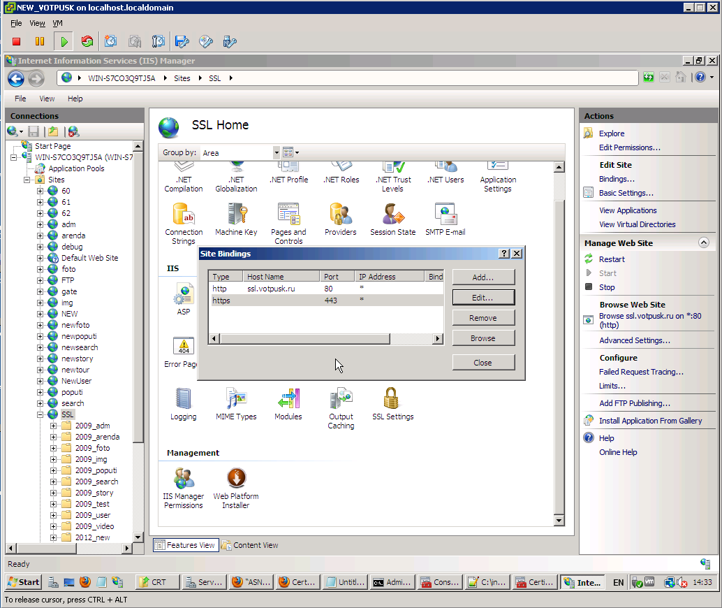The width and height of the screenshot is (722, 608).
Task: Click the VM suspend pause button
Action: click(x=40, y=41)
